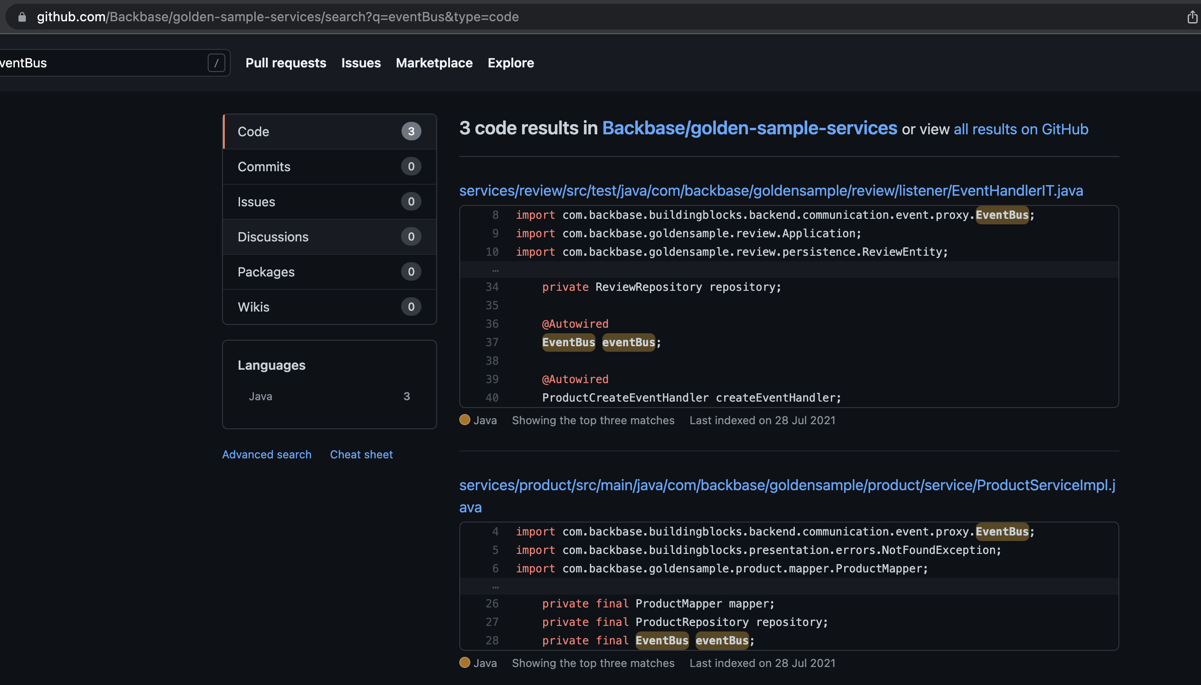Filter results by Java language

point(329,397)
